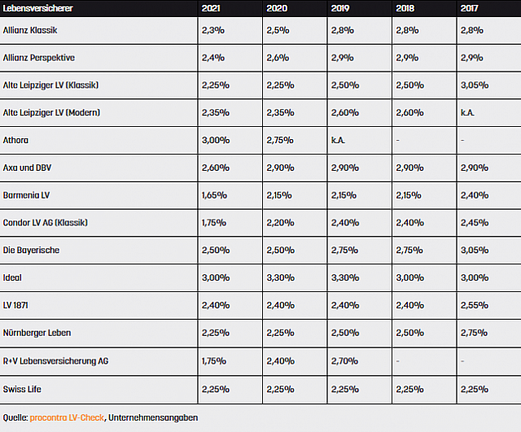This screenshot has height=432, width=521.
Task: Select Condor LV AG (Klassik) row label
Action: coord(46,223)
